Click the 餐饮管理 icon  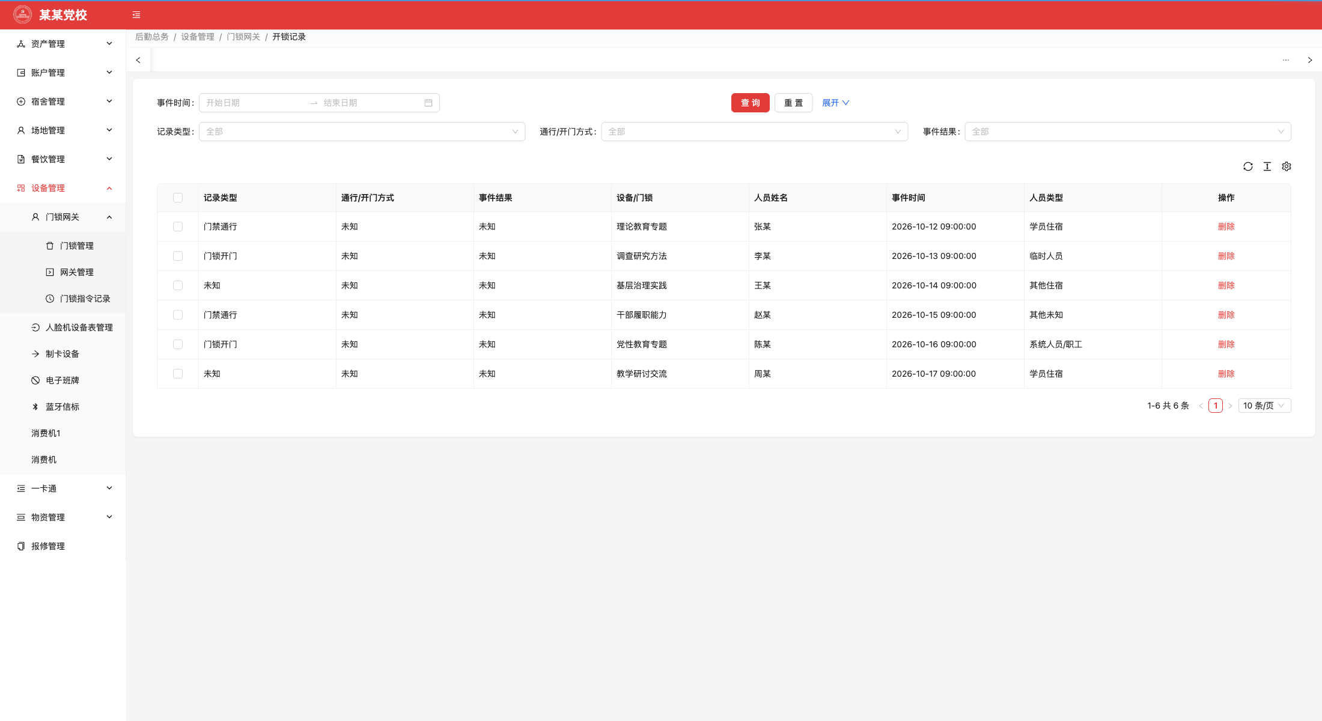click(21, 159)
